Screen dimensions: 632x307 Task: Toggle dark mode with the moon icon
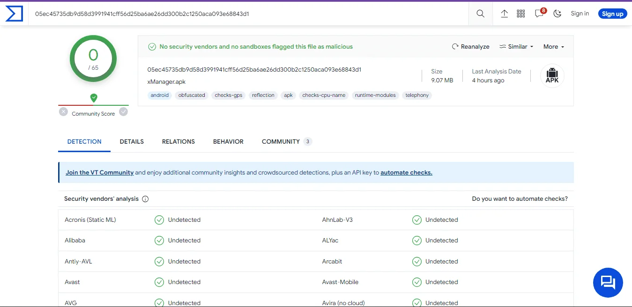pyautogui.click(x=557, y=14)
